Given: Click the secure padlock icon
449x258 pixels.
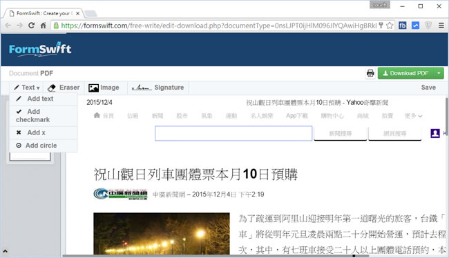Looking at the screenshot, I should point(57,26).
